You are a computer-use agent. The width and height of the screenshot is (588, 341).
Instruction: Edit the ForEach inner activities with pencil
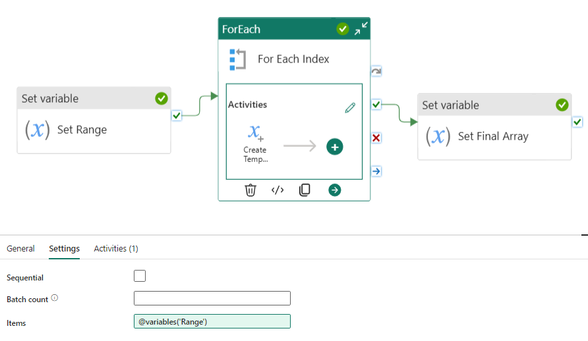pos(350,108)
